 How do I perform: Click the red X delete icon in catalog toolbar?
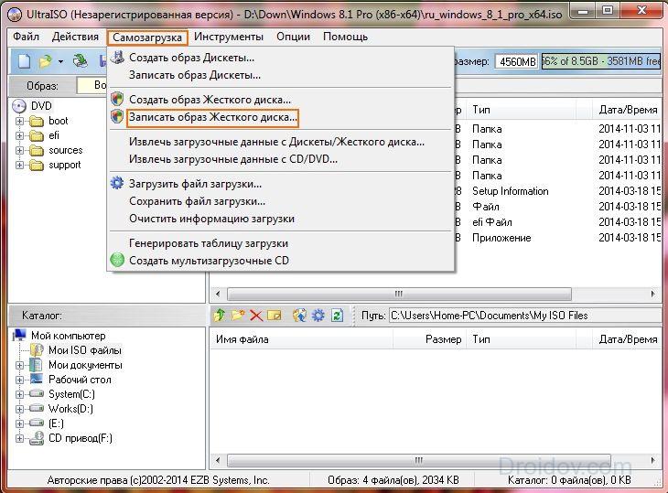pyautogui.click(x=256, y=316)
